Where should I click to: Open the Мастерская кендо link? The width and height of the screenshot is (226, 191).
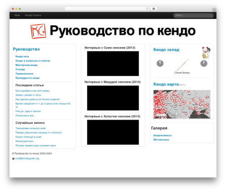point(27,65)
